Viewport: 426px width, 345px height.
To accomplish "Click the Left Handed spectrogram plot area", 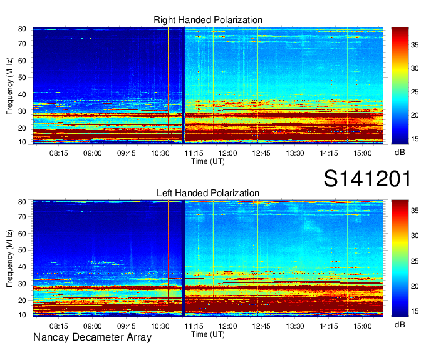I will 208,258.
